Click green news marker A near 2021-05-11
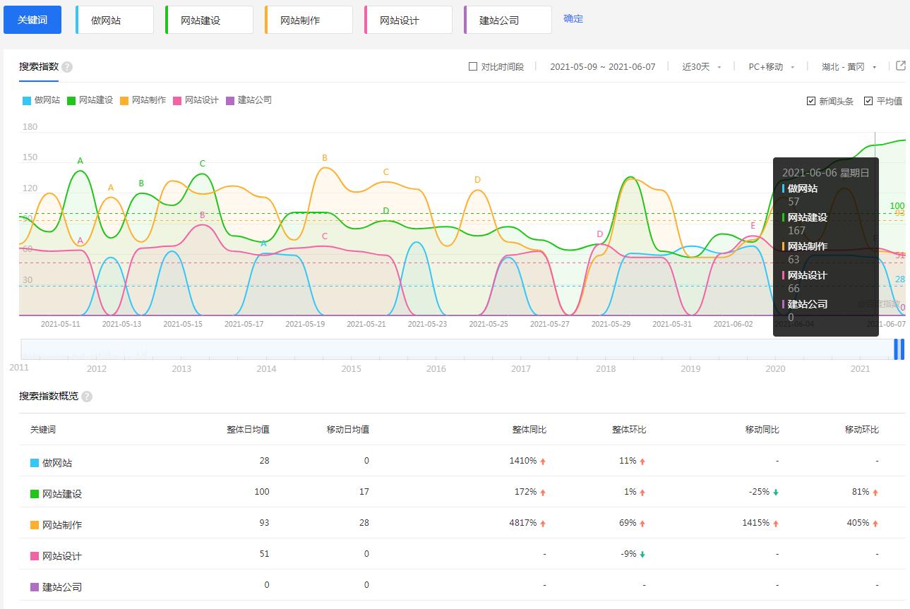This screenshot has width=910, height=609. point(80,161)
